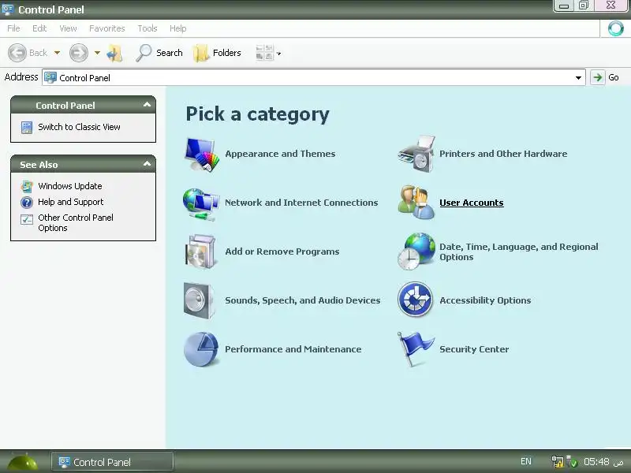Open the Search magnifier toolbar button
Screen dimensions: 631x473
click(159, 53)
